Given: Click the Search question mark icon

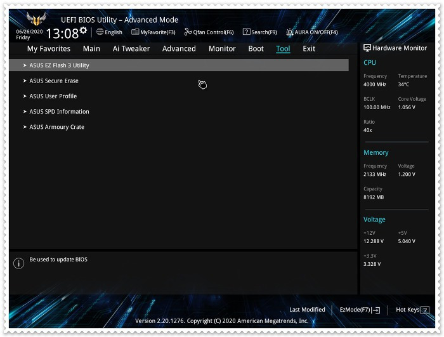Looking at the screenshot, I should point(246,32).
